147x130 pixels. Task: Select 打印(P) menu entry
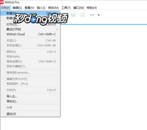pos(30,90)
